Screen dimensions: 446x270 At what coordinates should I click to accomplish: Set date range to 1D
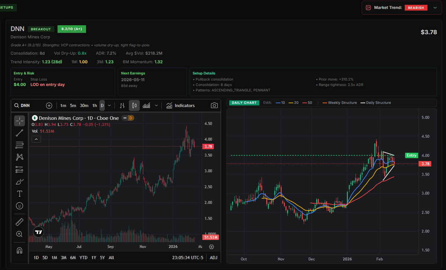36,257
